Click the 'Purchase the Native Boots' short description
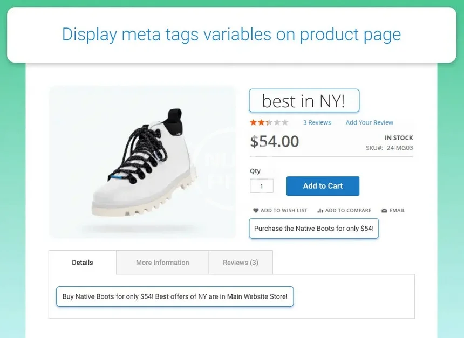The height and width of the screenshot is (338, 464). pos(314,229)
